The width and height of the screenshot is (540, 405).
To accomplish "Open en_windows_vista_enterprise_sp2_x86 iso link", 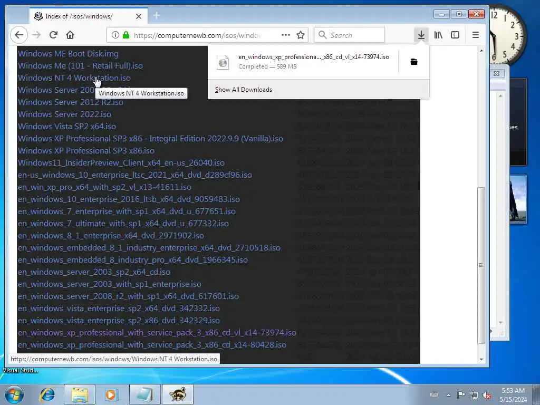I will [119, 320].
